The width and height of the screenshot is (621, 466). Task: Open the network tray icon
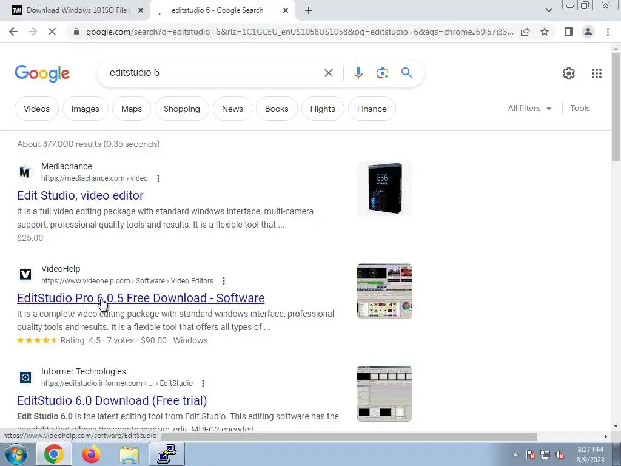[545, 454]
